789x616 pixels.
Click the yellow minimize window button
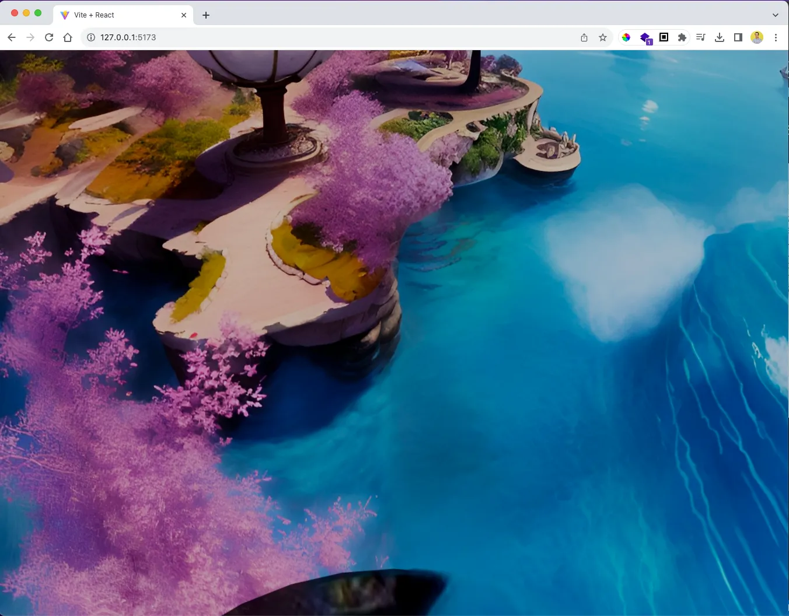pyautogui.click(x=26, y=13)
